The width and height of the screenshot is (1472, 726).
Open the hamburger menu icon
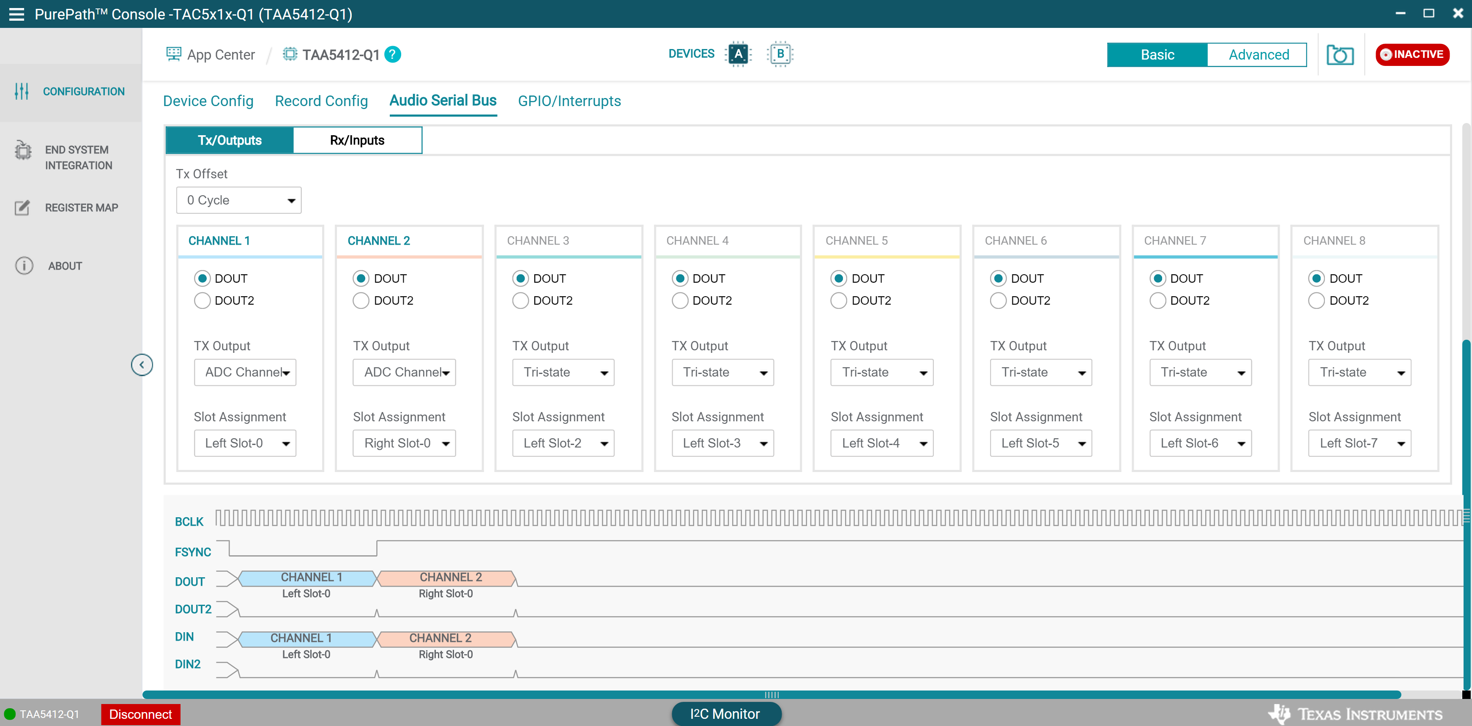pos(16,14)
